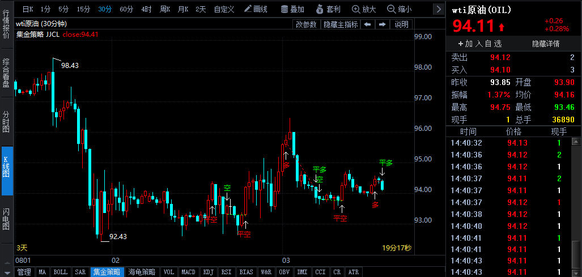582x277 pixels.
Task: Switch to the 5分 period
Action: coord(63,9)
